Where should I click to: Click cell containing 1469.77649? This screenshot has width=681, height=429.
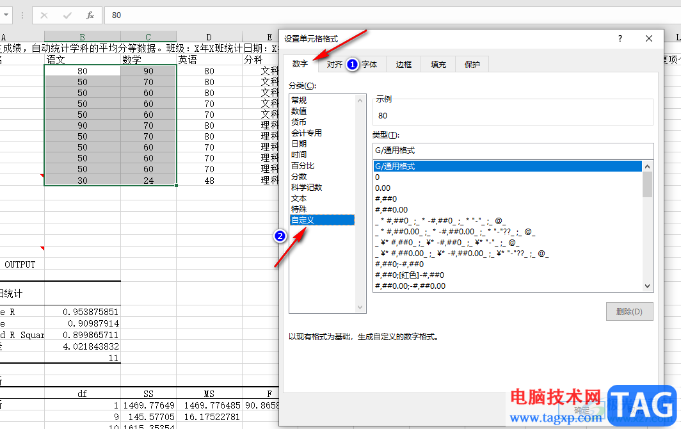148,405
